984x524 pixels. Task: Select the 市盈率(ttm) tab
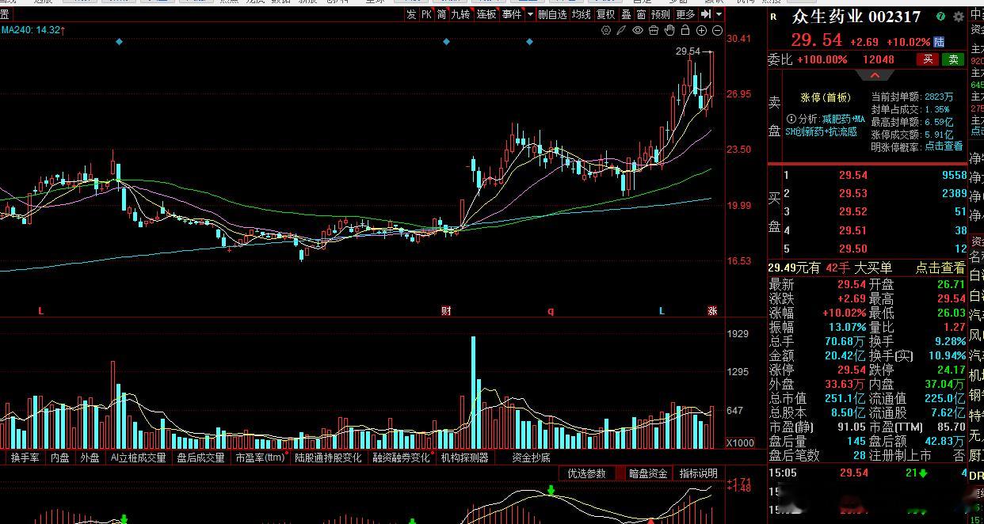[260, 458]
